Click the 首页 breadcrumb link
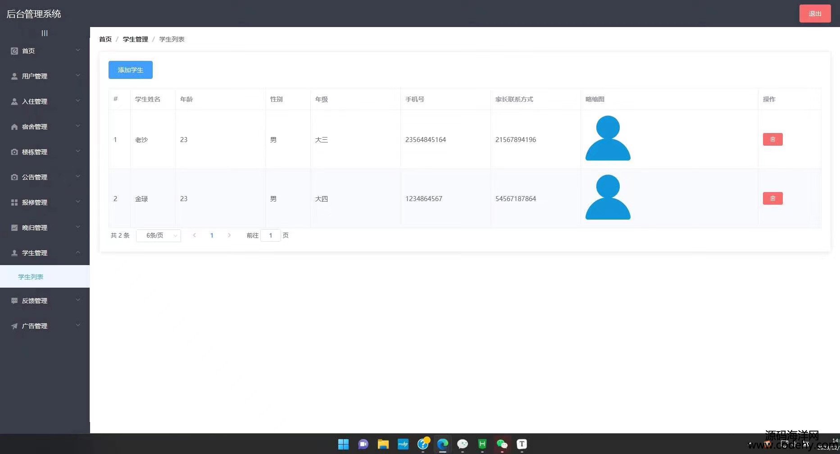The image size is (840, 454). tap(105, 39)
